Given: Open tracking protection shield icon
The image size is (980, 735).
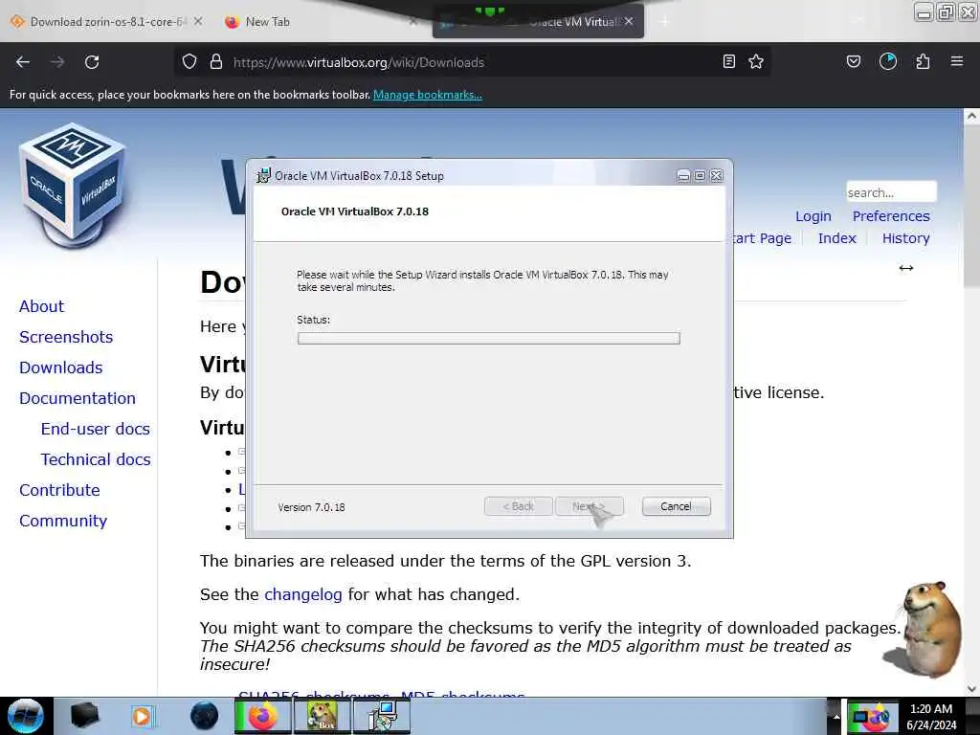Looking at the screenshot, I should click(x=189, y=62).
